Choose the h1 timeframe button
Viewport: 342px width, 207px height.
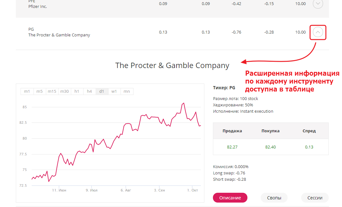pyautogui.click(x=77, y=91)
